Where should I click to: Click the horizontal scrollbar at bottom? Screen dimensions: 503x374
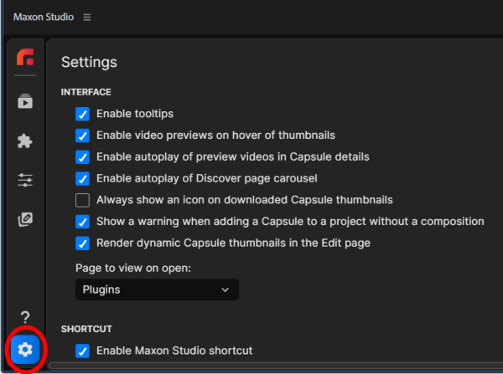(276, 366)
